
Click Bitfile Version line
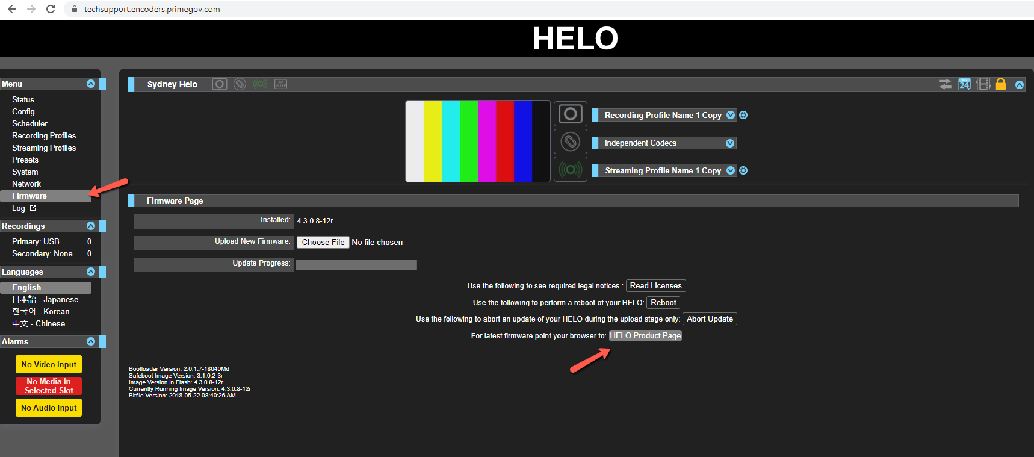[x=182, y=395]
